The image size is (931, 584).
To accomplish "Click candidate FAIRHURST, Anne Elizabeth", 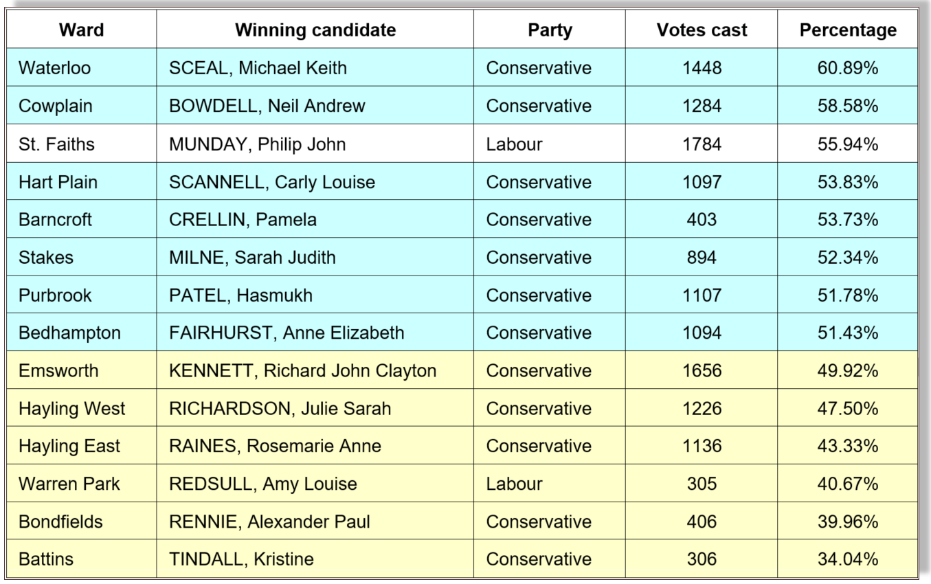I will coord(287,333).
